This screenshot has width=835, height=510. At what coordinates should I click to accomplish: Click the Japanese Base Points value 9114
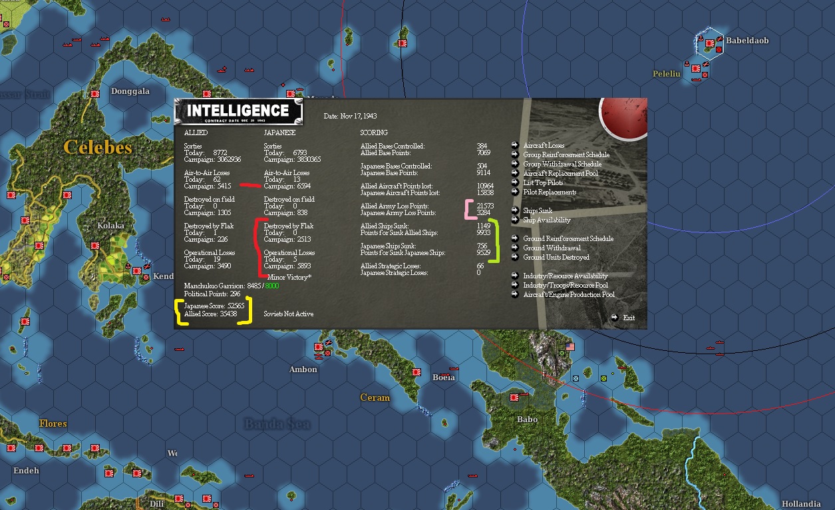pos(484,172)
